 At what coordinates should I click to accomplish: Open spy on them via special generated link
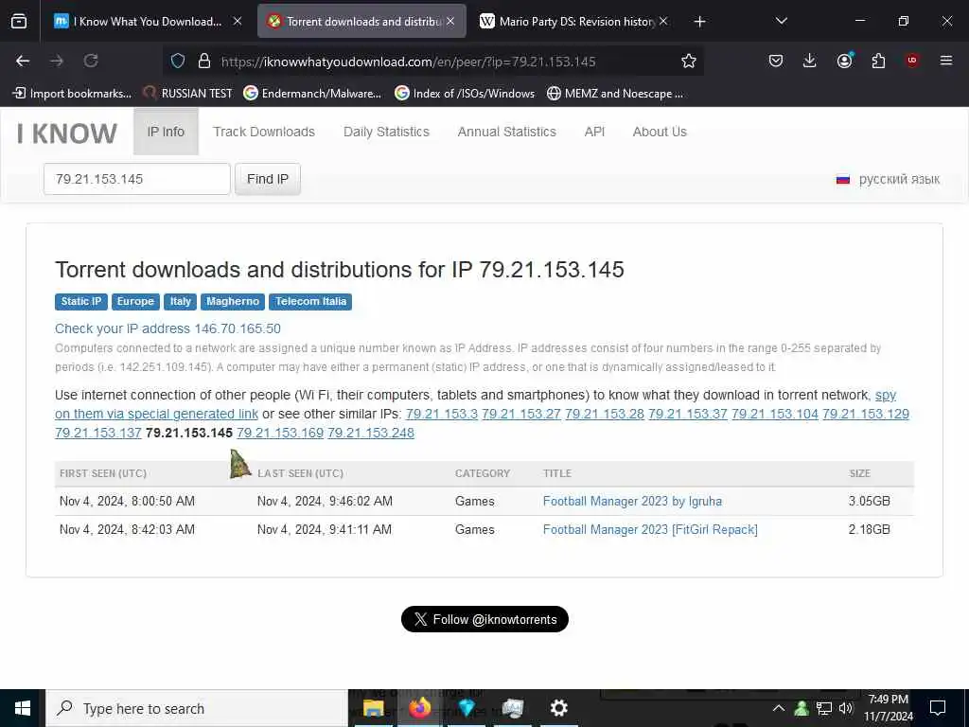[x=156, y=414]
